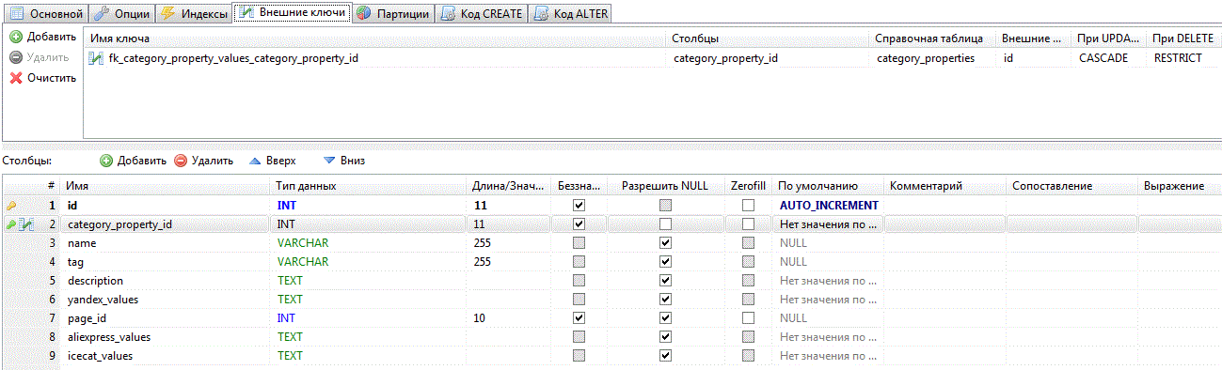Image resolution: width=1222 pixels, height=370 pixels.
Task: Open the Индексы tab
Action: pos(193,13)
